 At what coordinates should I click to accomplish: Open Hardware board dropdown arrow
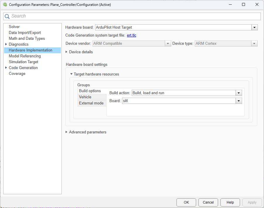(x=254, y=27)
